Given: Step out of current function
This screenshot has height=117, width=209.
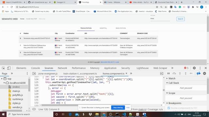Looking at the screenshot, I should (x=185, y=73).
